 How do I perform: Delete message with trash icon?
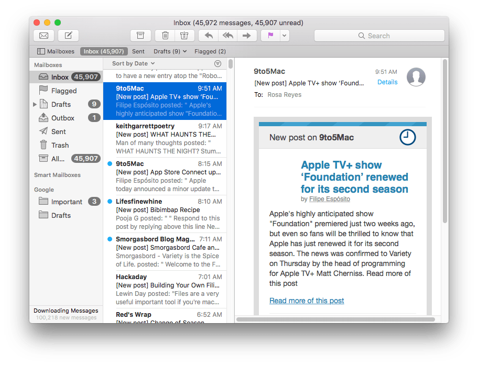(x=165, y=36)
